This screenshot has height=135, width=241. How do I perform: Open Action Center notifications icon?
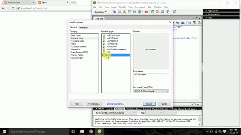pos(224,132)
